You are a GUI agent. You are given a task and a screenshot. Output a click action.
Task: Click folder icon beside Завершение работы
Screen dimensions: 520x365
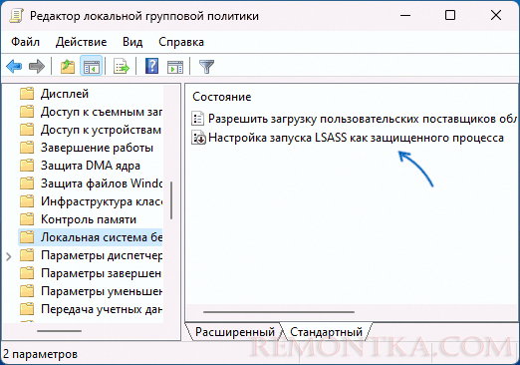(x=27, y=148)
